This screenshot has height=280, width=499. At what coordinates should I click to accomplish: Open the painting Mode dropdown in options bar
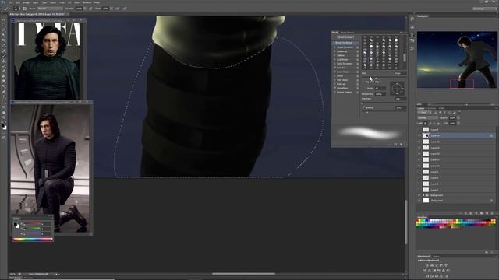51,9
